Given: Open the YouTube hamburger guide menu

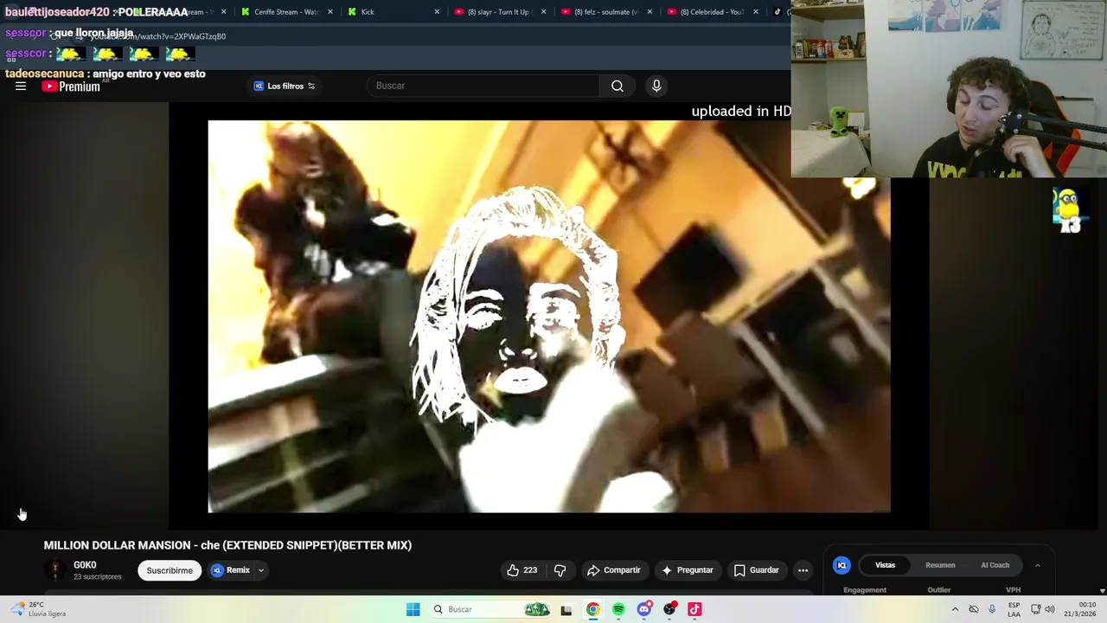Looking at the screenshot, I should tap(21, 86).
